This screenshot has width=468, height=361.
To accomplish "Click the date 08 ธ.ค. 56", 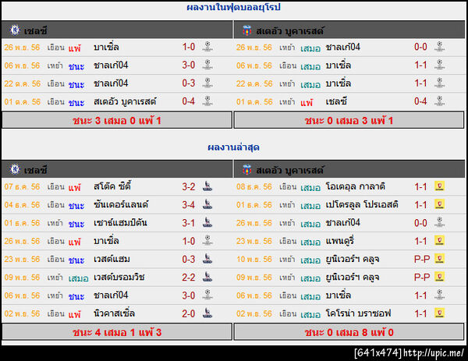I will 254,187.
